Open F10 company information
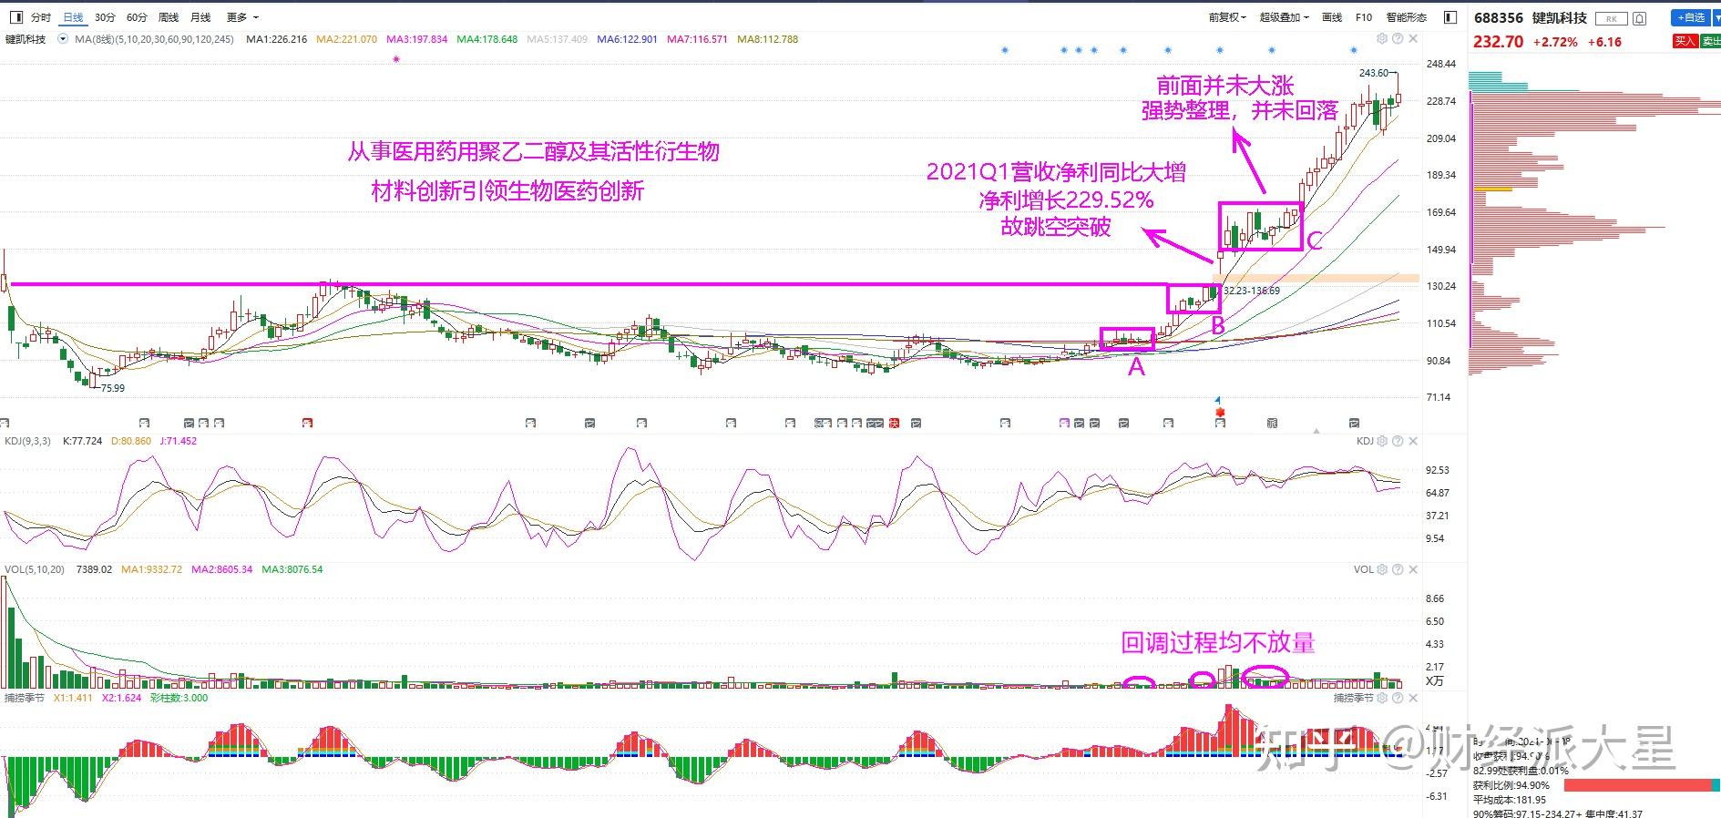Viewport: 1721px width, 818px height. point(1364,17)
